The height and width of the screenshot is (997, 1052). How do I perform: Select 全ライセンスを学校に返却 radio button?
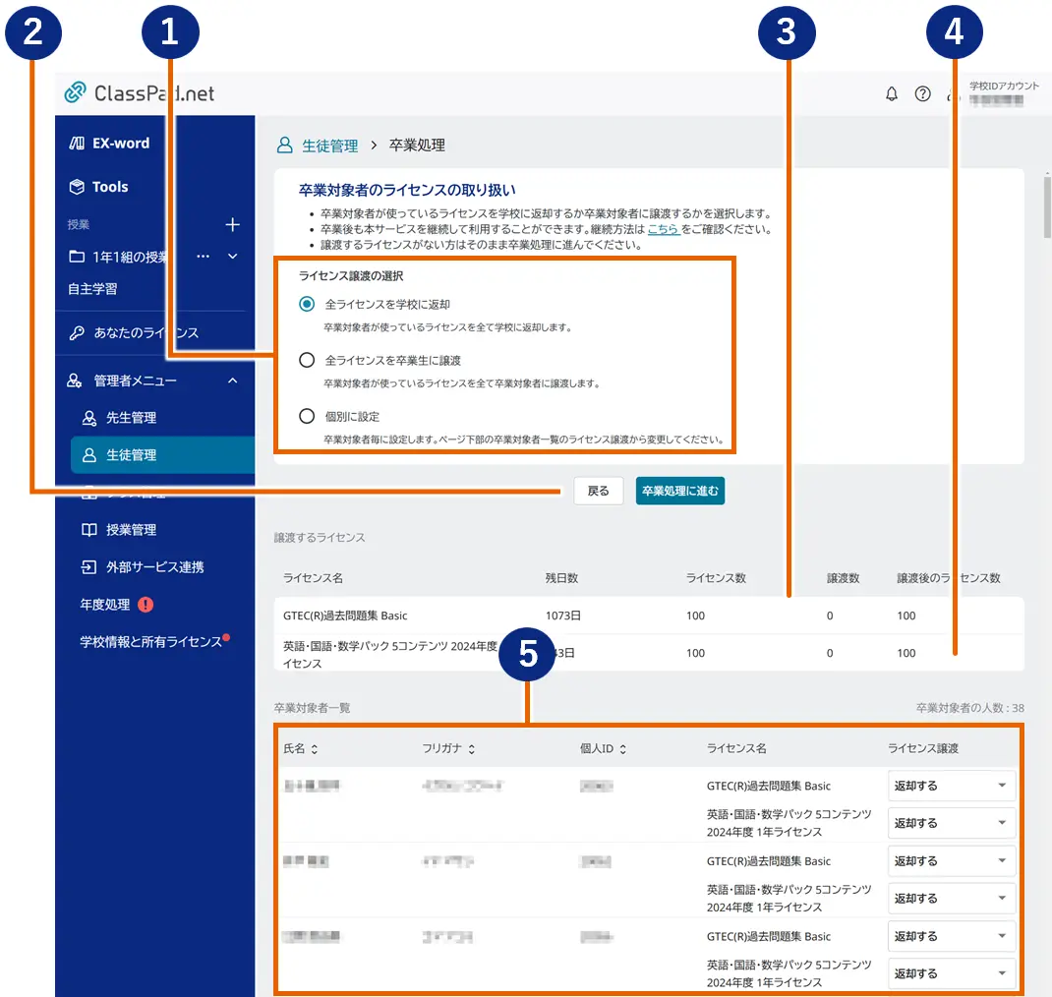(x=307, y=305)
